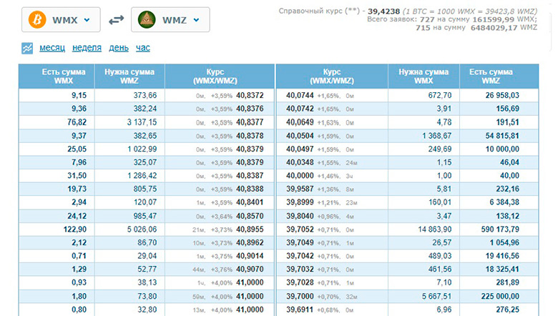
Task: Click the WMX amount 76,82
Action: (x=77, y=122)
